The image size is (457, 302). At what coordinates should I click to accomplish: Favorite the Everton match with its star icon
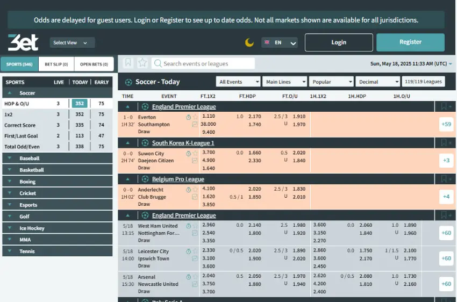point(195,117)
